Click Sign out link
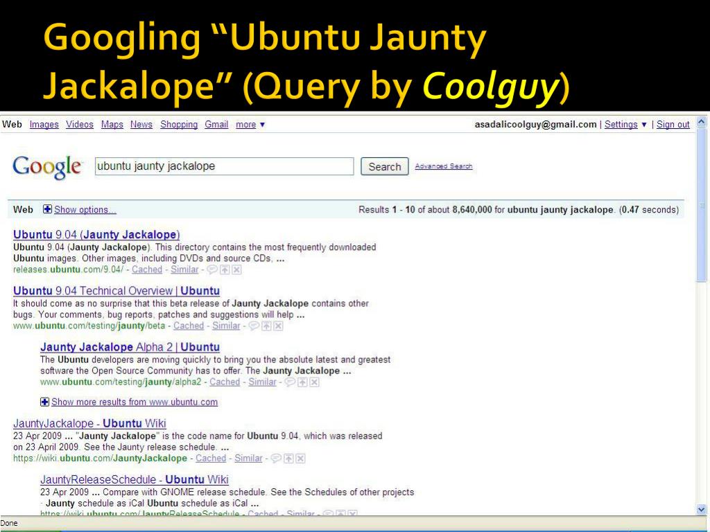The width and height of the screenshot is (710, 532). tap(673, 125)
